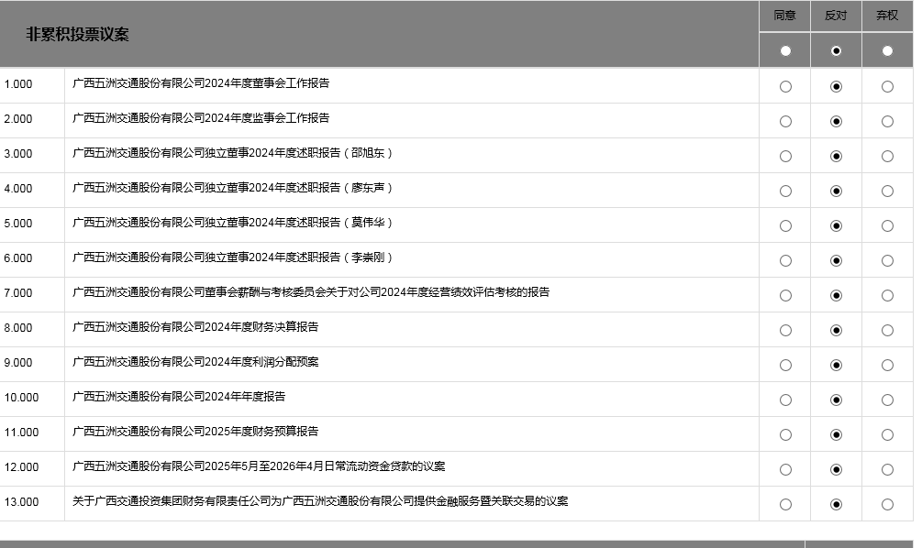922x548 pixels.
Task: Vote 弃权 on proposal 4.000 (廖东声)
Action: [887, 192]
